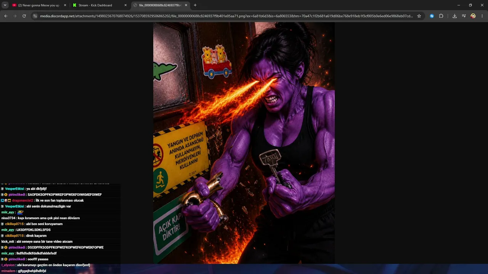Select message 'abi senin dokunulmazligin var'
This screenshot has width=488, height=274.
click(x=49, y=207)
